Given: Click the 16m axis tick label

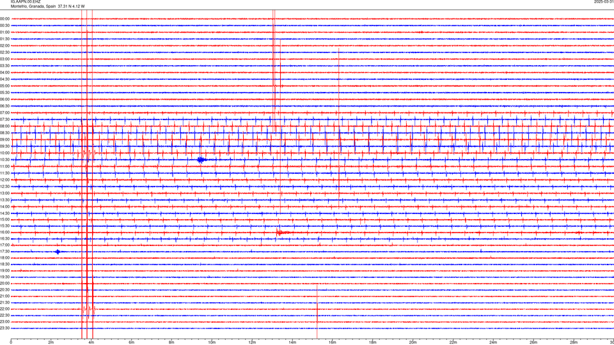Looking at the screenshot, I should pos(333,342).
